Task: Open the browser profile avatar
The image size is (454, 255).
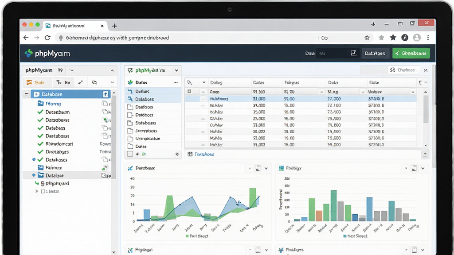Action: 417,38
